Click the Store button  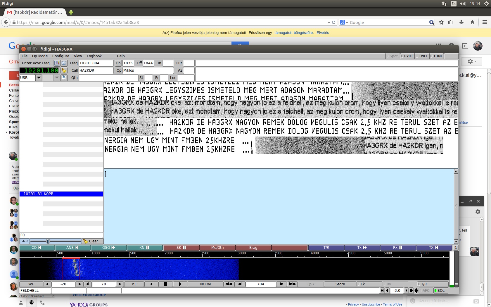340,284
